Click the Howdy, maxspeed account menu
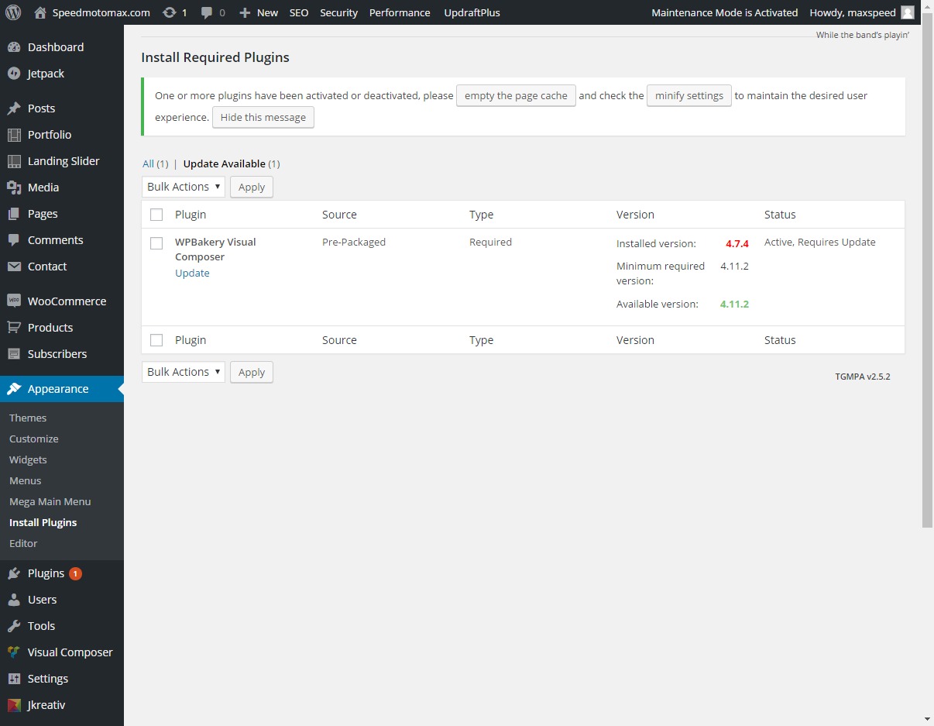934x726 pixels. coord(863,12)
